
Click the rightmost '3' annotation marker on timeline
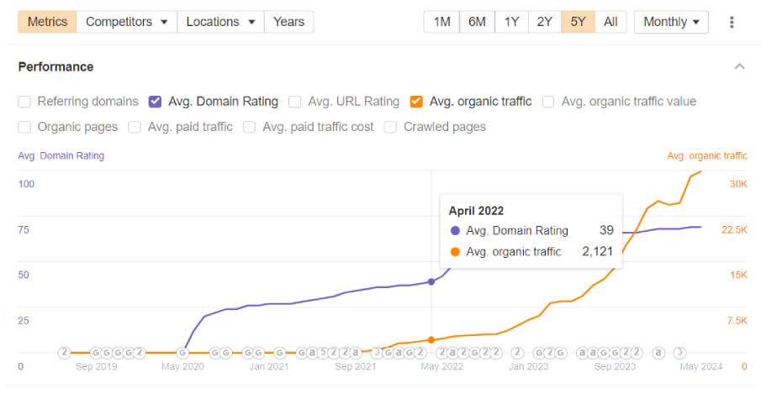(680, 353)
